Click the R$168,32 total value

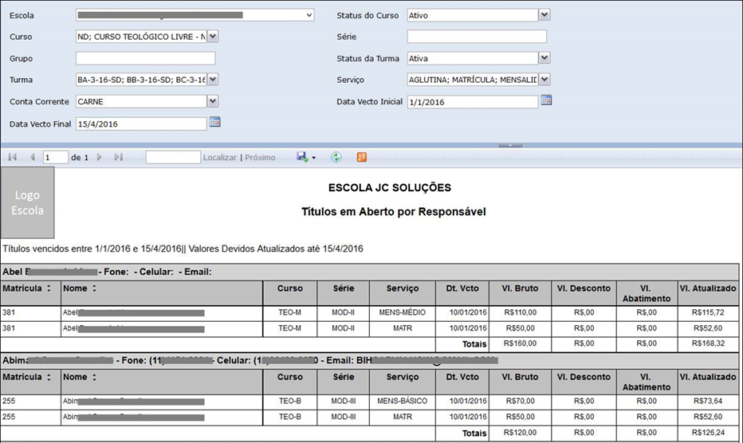(x=708, y=343)
